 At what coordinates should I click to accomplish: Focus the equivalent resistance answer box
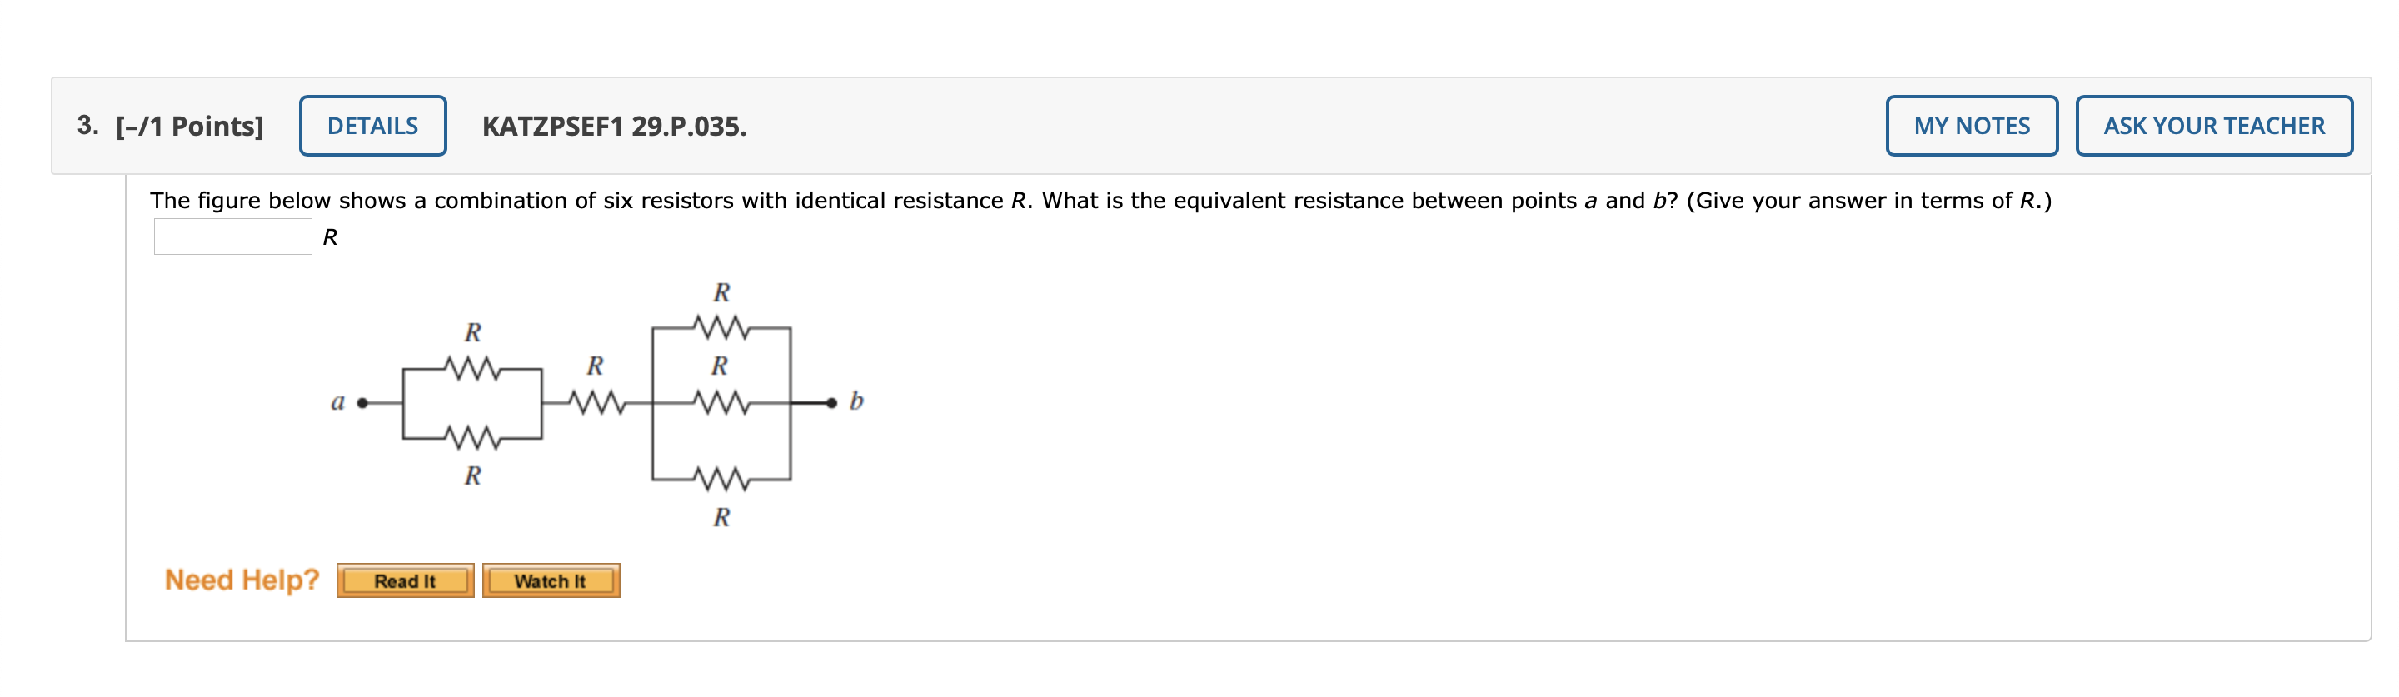233,236
